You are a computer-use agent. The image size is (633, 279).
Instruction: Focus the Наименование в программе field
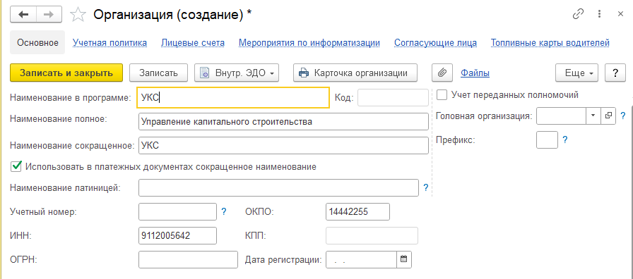coord(233,98)
